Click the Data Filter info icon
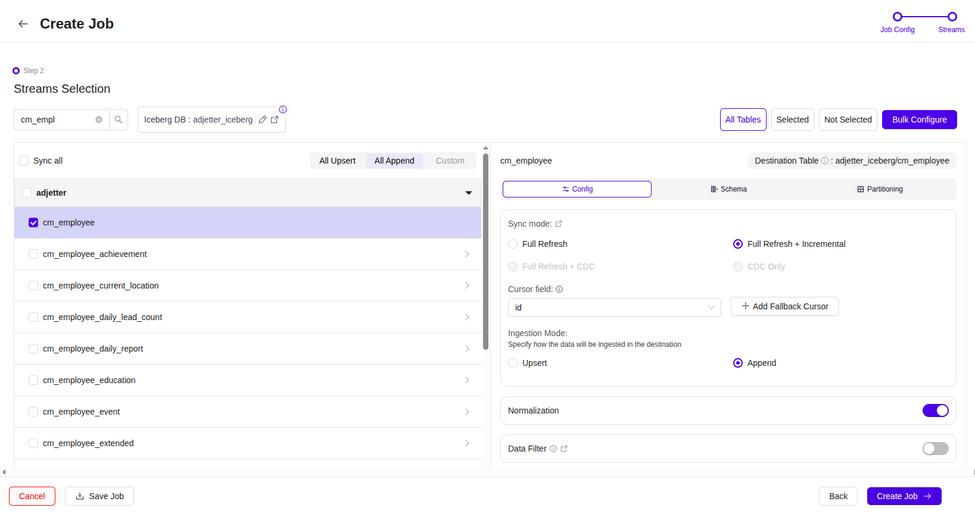The width and height of the screenshot is (975, 514). point(553,449)
